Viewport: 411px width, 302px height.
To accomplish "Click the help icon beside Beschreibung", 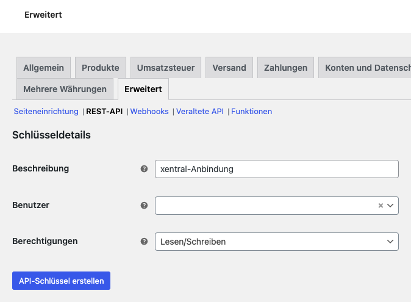I will (x=144, y=169).
